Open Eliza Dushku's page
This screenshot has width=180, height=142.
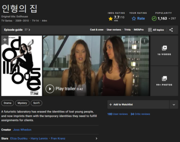click(19, 138)
